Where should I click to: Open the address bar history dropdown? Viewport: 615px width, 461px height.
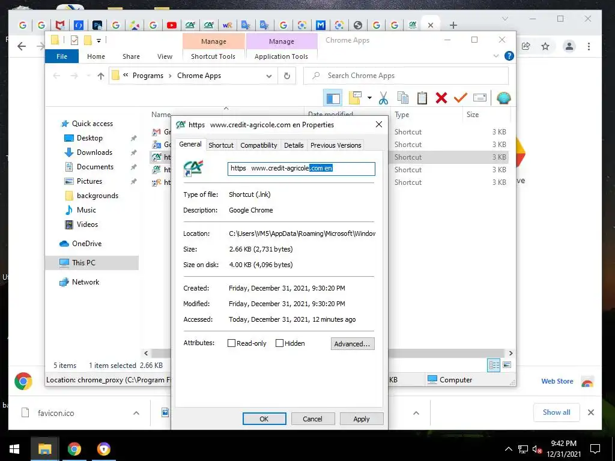click(x=269, y=76)
